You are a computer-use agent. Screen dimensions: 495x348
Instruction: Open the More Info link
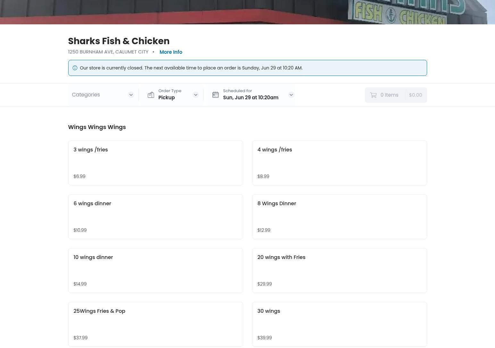(x=171, y=52)
